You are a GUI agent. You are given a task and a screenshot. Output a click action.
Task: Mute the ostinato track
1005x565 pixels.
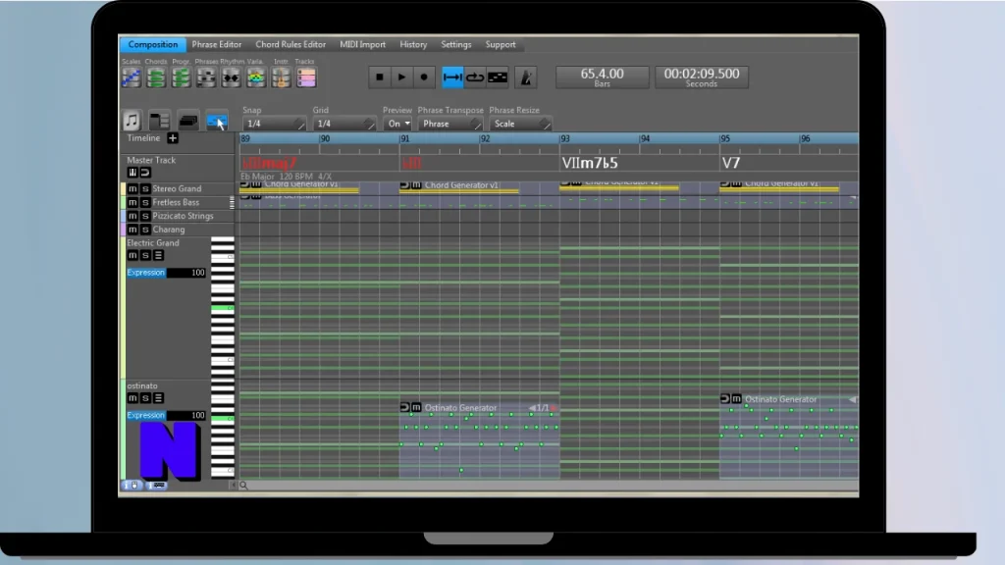[132, 398]
